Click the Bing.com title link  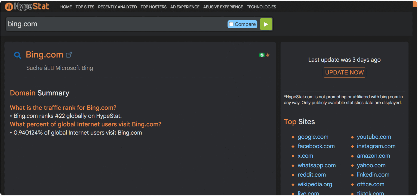[45, 55]
